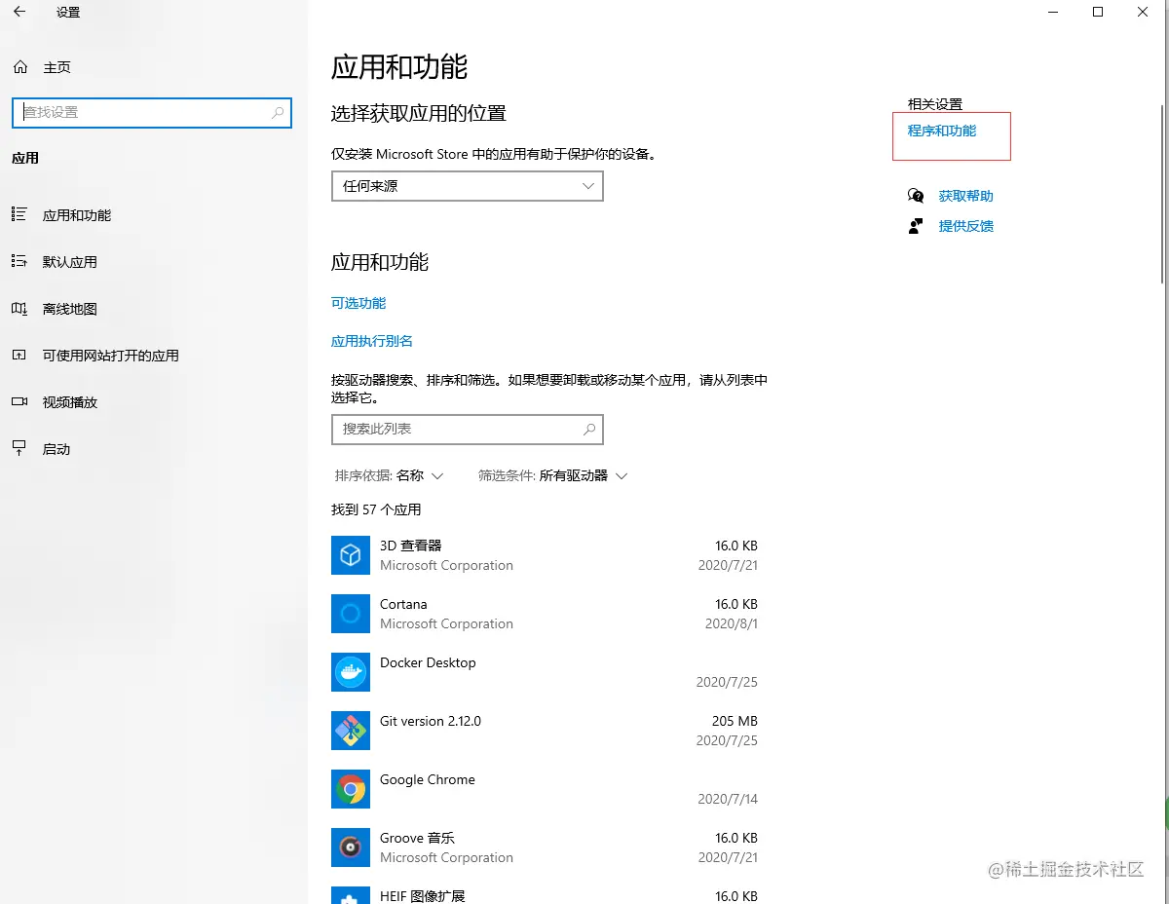Screen dimensions: 1169x904
Task: Expand the 筛选条件 所有驱动器 filter dropdown
Action: (552, 475)
